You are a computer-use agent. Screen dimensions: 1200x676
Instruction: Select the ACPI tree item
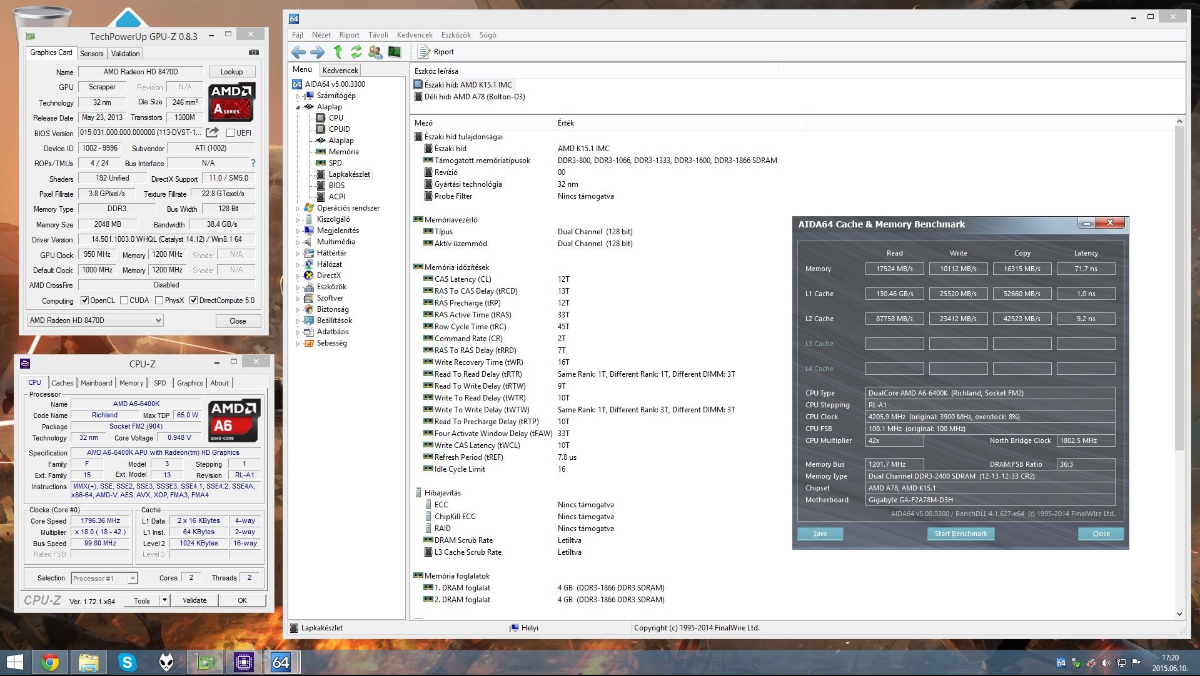tap(336, 196)
